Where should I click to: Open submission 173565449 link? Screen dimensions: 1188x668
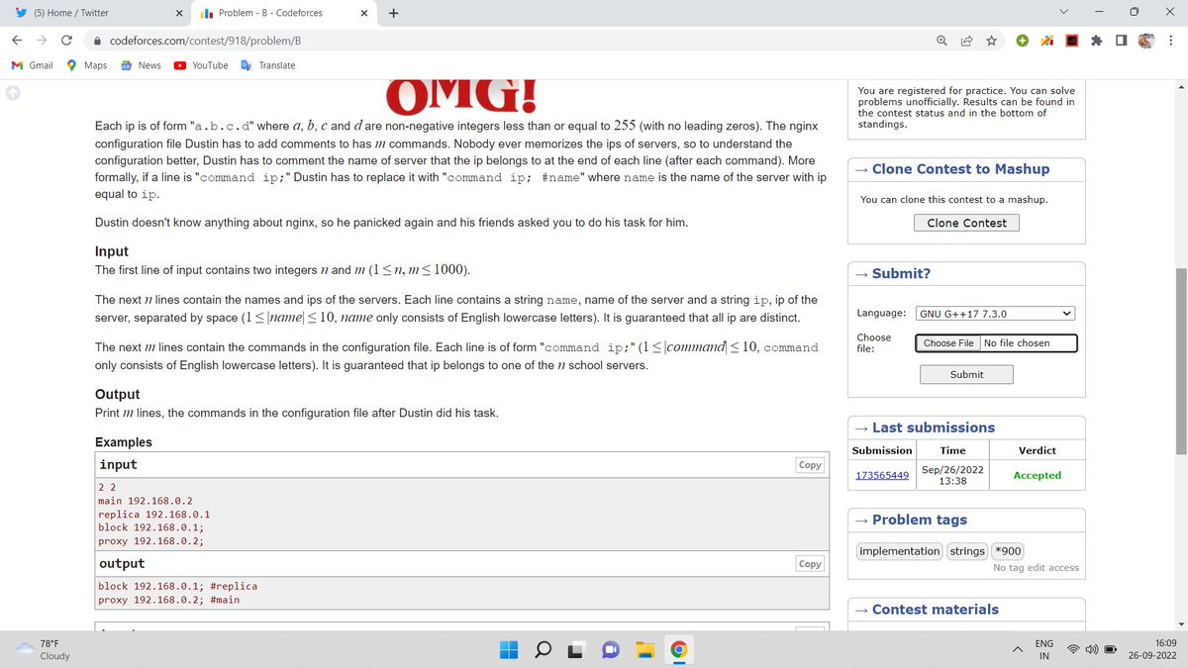(882, 475)
